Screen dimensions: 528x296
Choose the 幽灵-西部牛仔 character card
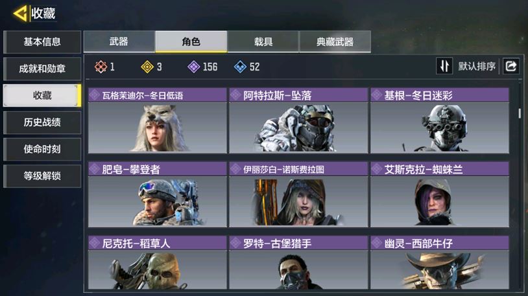pos(439,262)
